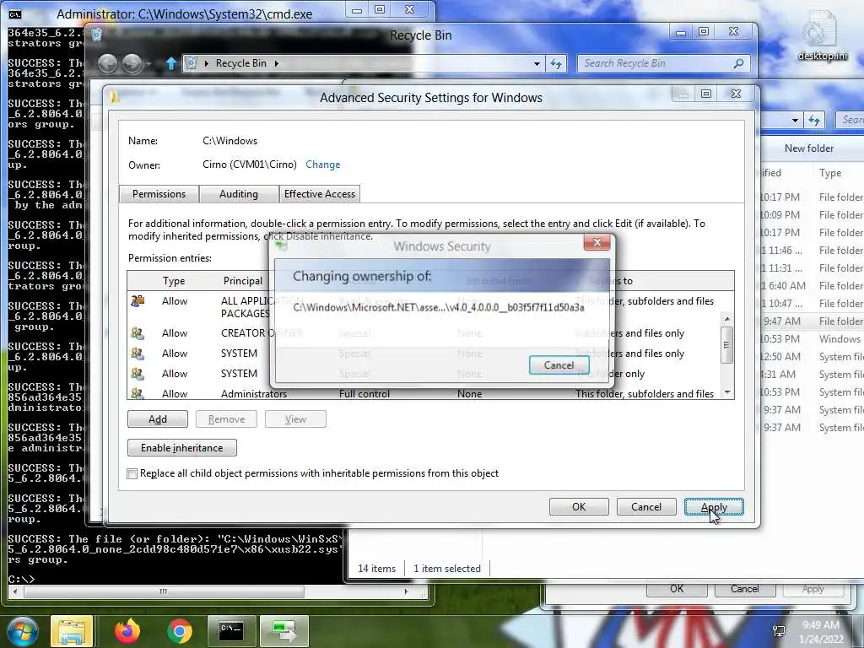
Task: Open the desktop.ini desktop icon
Action: tap(823, 35)
